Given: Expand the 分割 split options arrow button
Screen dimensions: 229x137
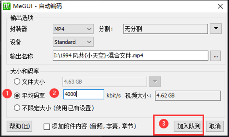Looking at the screenshot, I should point(216,29).
